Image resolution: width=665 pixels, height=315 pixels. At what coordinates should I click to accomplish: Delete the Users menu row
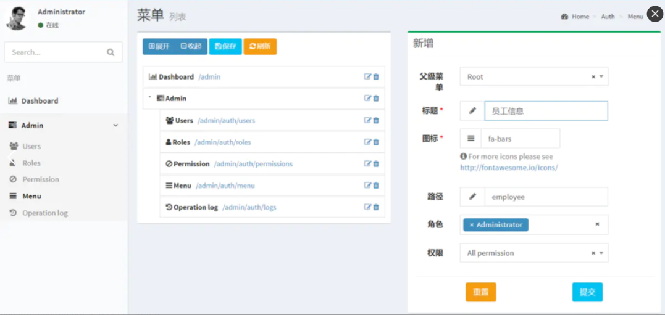tap(376, 120)
